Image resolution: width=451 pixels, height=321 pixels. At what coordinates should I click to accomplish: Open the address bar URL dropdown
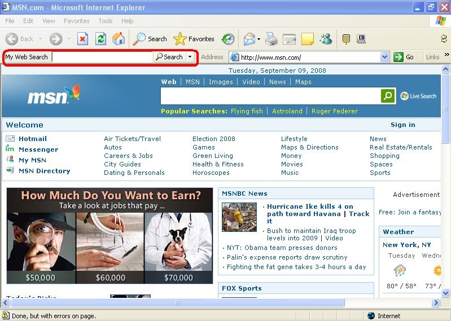(x=384, y=57)
